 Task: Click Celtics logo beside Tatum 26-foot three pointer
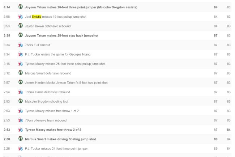pos(20,7)
